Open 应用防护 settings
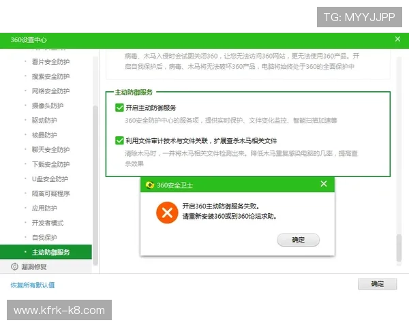This screenshot has height=327, width=409. (x=44, y=208)
